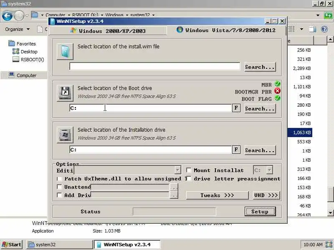334x250 pixels.
Task: Open address bar history dropdown in Explorer
Action: (x=318, y=15)
